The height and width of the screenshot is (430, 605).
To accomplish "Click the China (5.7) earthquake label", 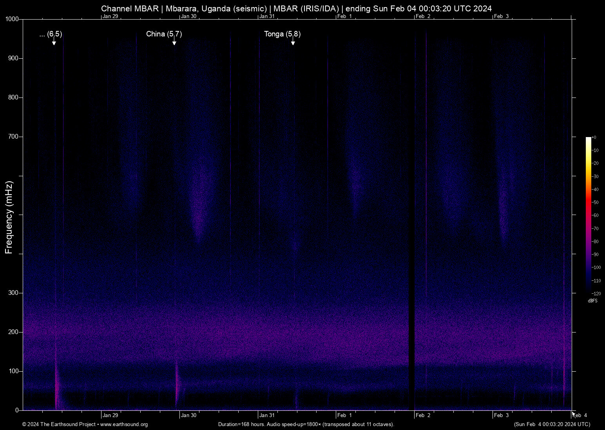I will pos(164,34).
